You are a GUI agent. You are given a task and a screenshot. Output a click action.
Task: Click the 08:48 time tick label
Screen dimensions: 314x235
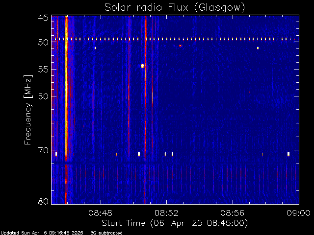click(x=100, y=213)
